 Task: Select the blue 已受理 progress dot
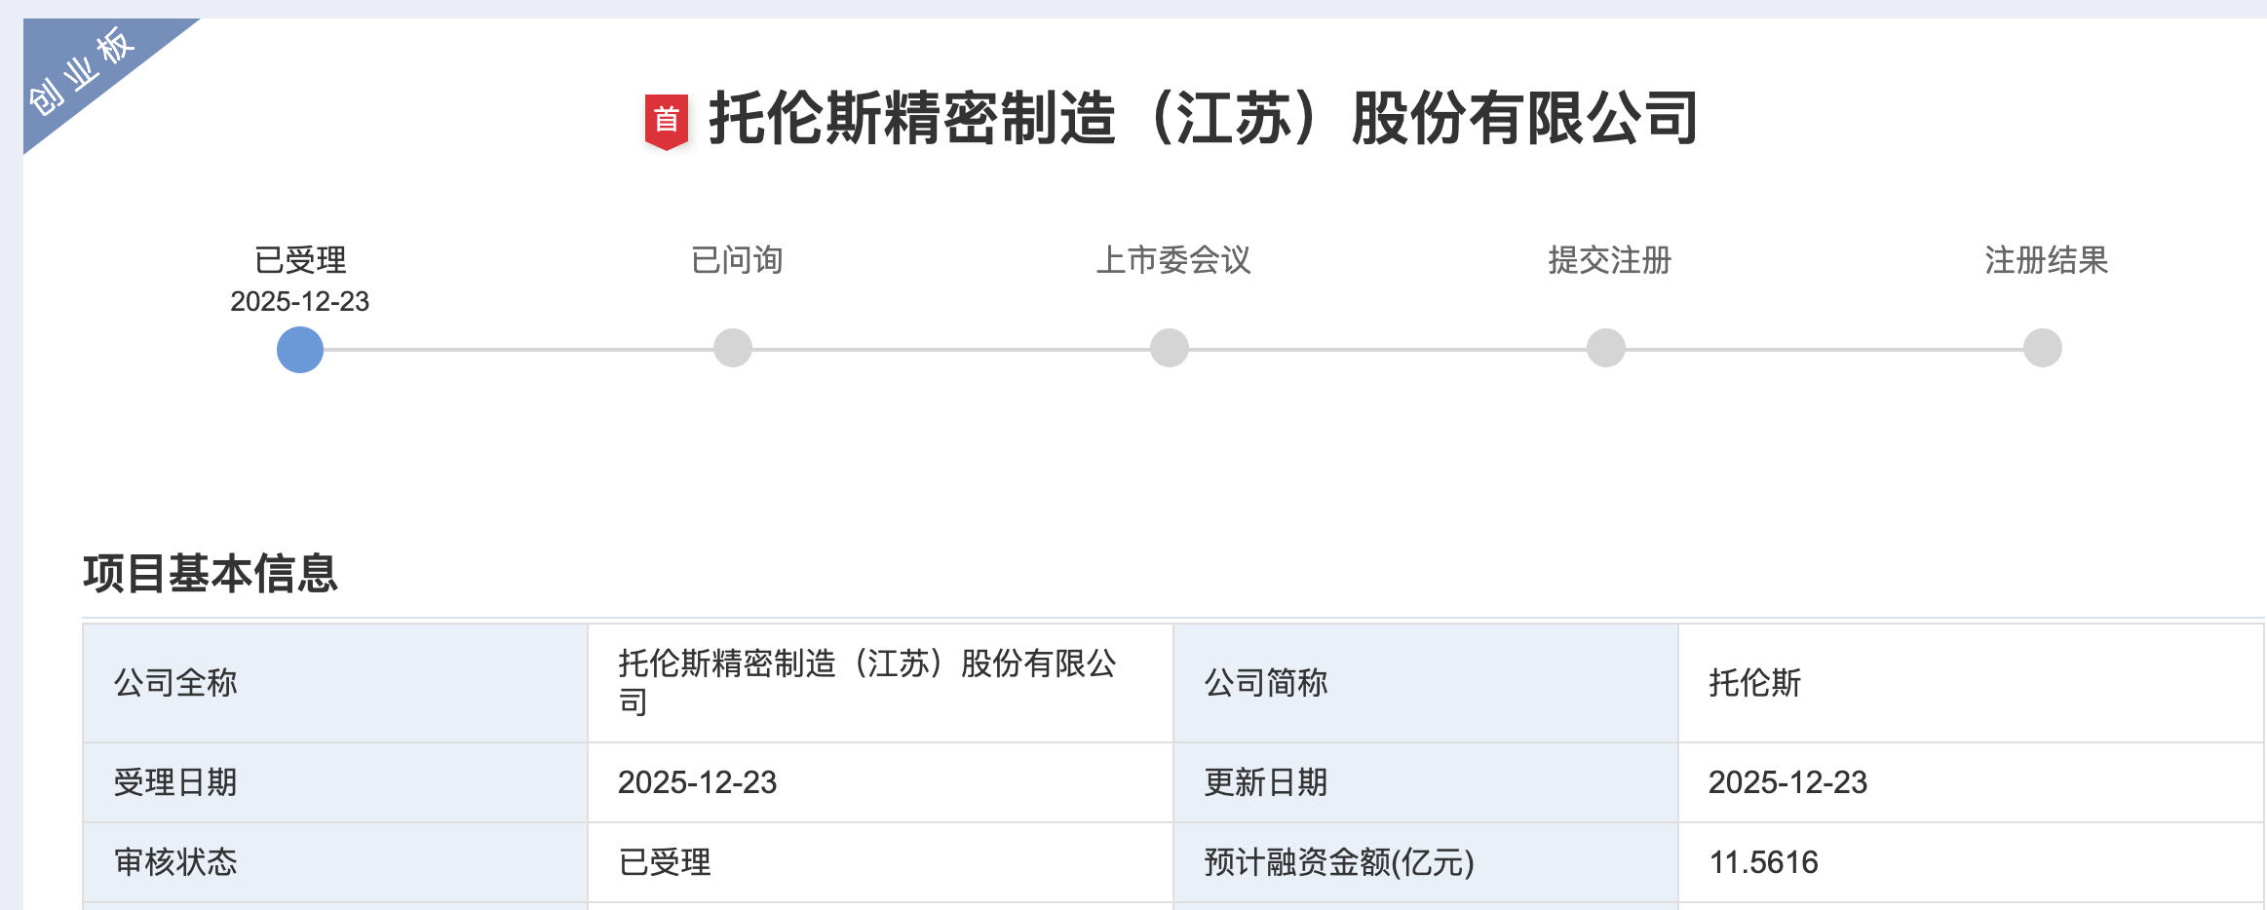tap(300, 349)
